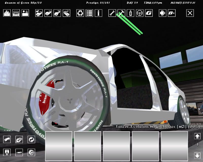This screenshot has width=203, height=162.
Task: Close the garage with the X button
Action: pos(190,13)
